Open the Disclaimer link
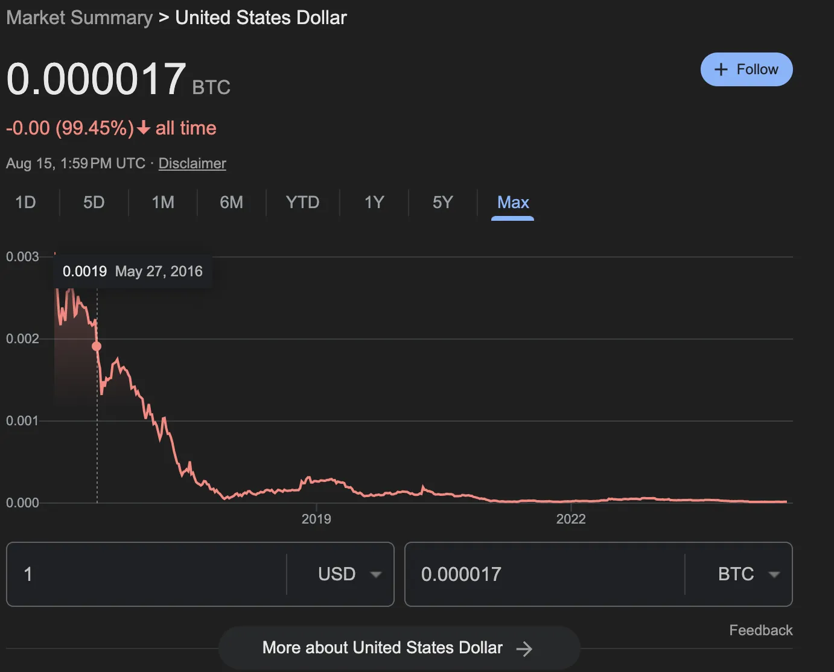Screen dimensions: 834x672 click(192, 163)
